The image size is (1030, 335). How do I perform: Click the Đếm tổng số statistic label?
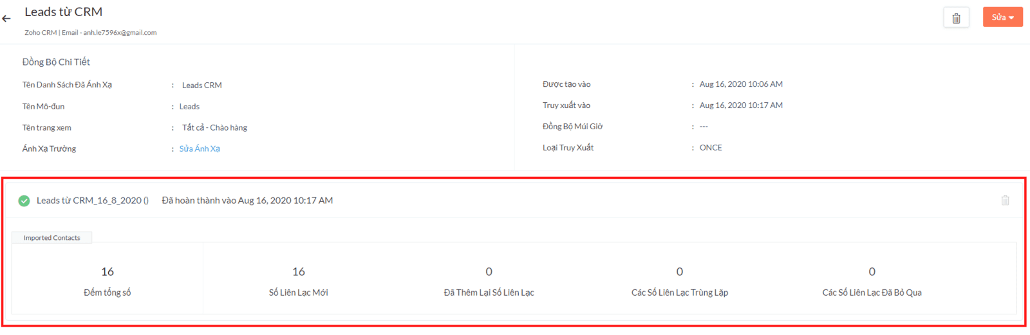pos(108,293)
